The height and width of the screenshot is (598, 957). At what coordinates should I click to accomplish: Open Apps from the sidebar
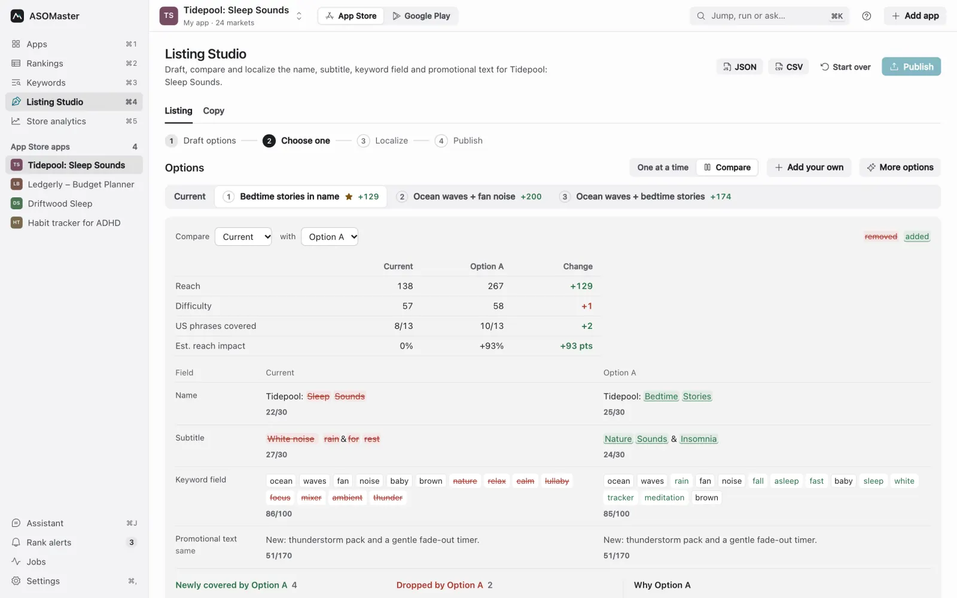(74, 44)
